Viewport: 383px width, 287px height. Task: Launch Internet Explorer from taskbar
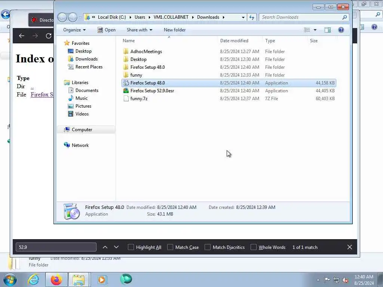33,280
